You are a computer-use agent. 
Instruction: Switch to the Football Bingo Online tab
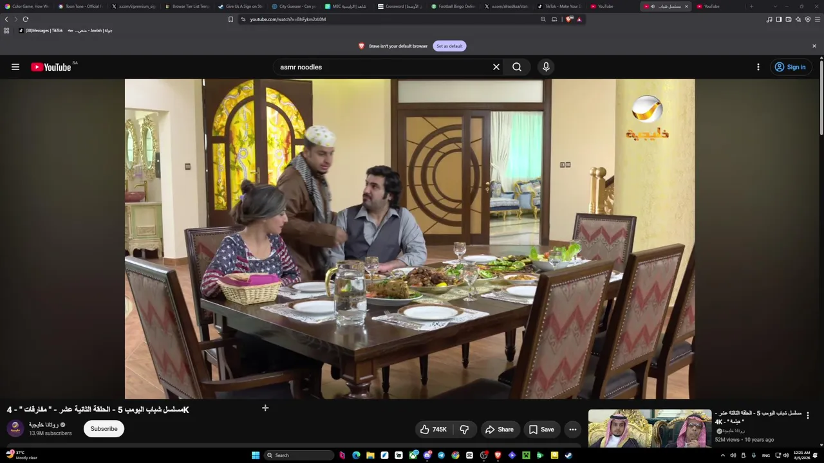coord(454,6)
